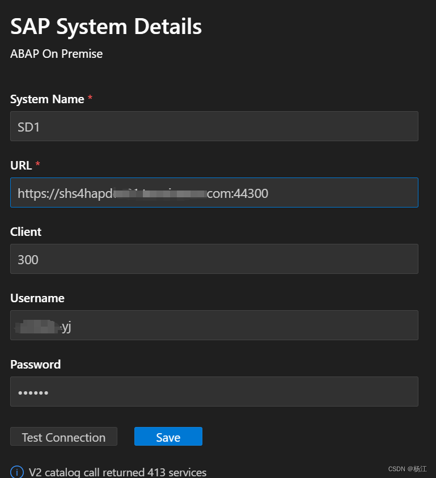Click the ABAP On Premise subtitle

56,54
